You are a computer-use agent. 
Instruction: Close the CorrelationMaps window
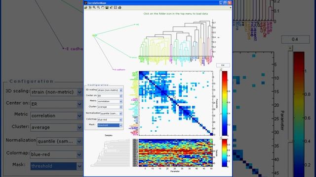coord(230,3)
